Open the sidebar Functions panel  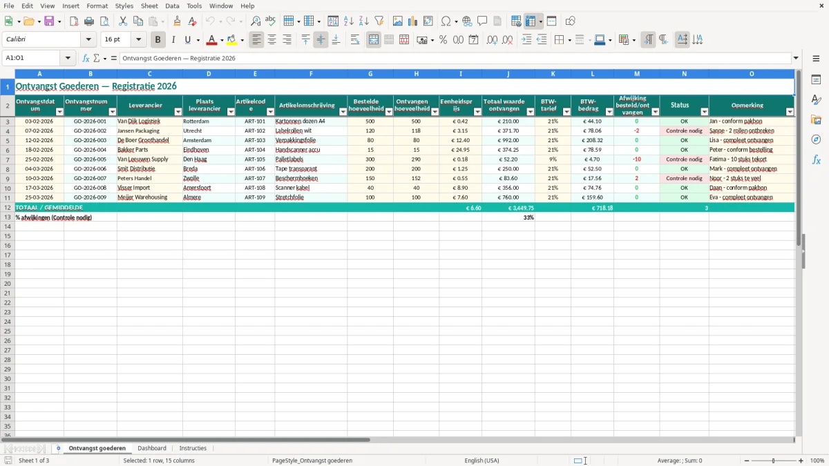coord(816,159)
